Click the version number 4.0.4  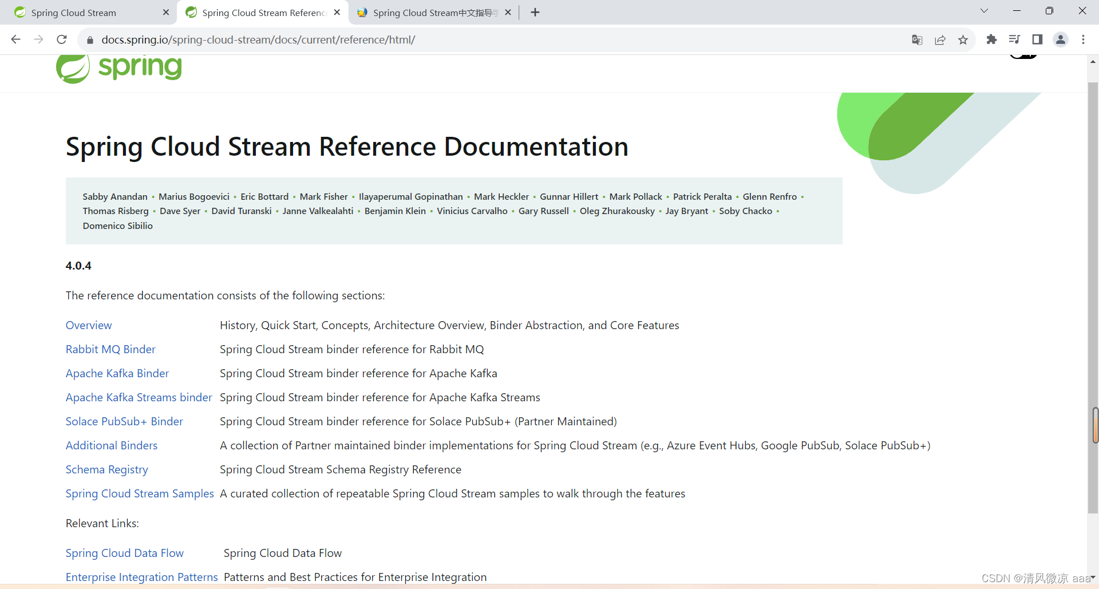click(78, 266)
